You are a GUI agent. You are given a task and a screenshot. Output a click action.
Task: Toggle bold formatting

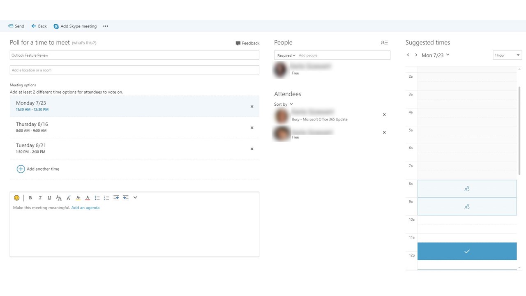[x=30, y=198]
